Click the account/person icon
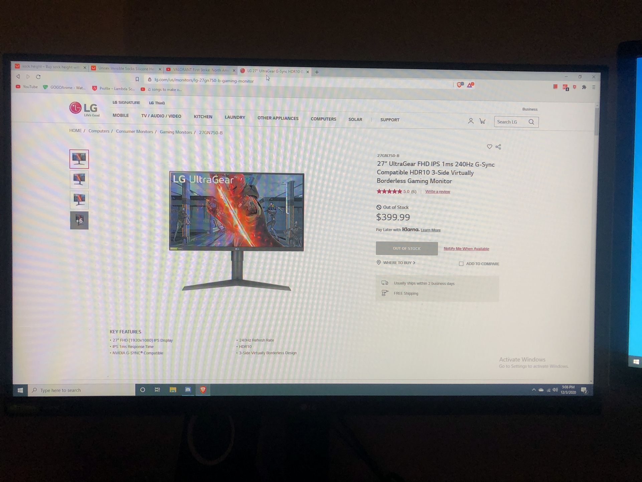This screenshot has width=642, height=482. pos(470,122)
